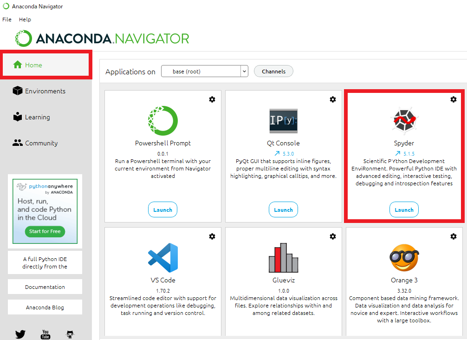Screen dimensions: 467x340
Task: Open the File menu
Action: (7, 20)
